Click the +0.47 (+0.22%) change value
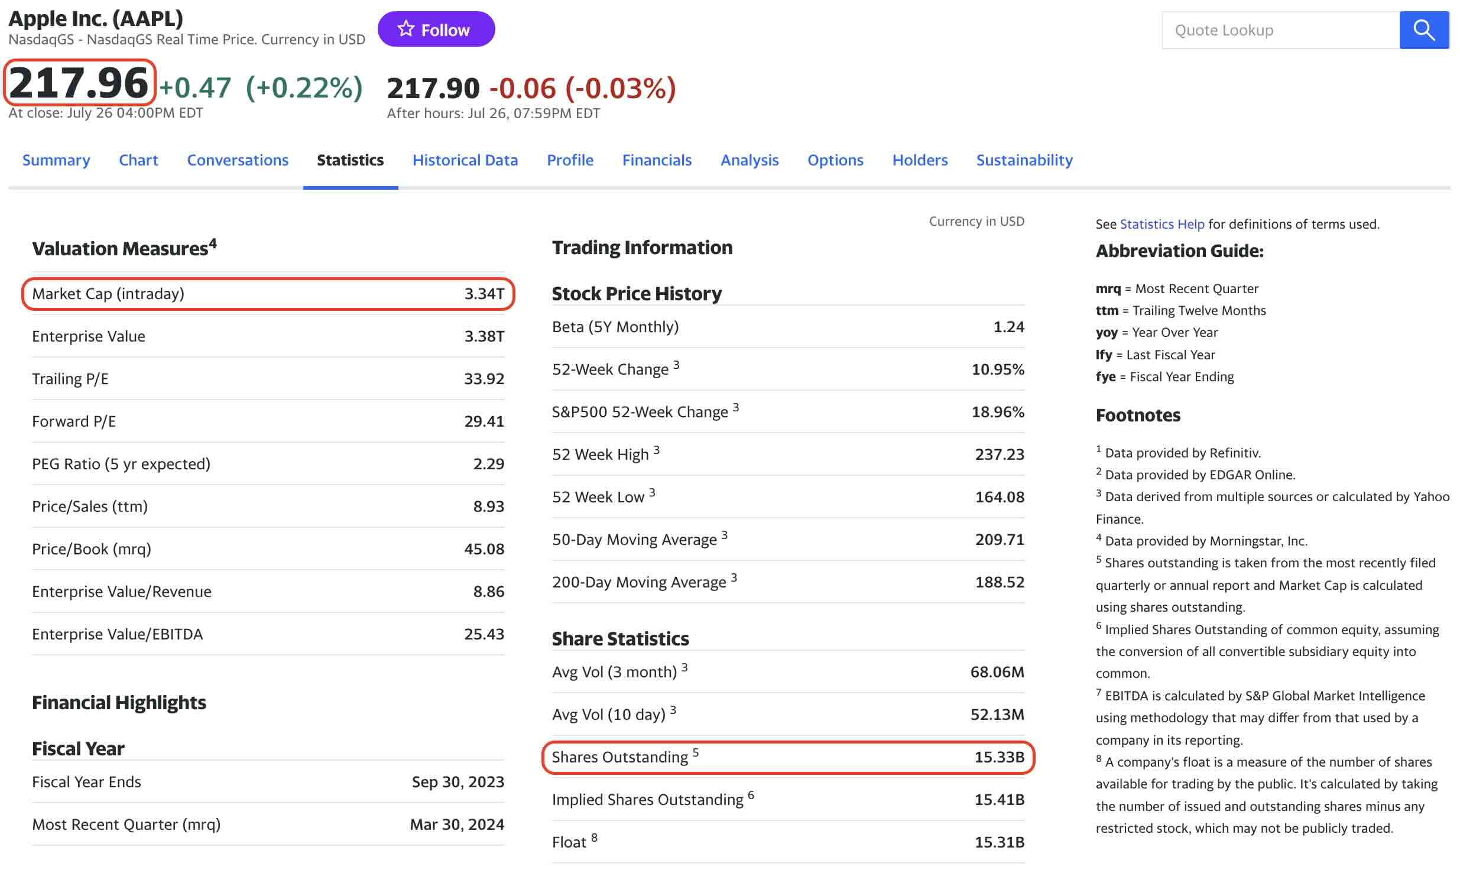The image size is (1460, 870). coord(261,87)
